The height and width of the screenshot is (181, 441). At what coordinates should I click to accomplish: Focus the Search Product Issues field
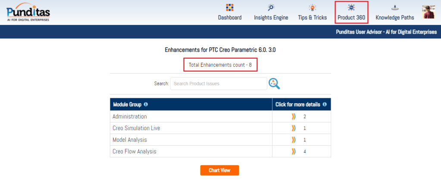coord(219,84)
